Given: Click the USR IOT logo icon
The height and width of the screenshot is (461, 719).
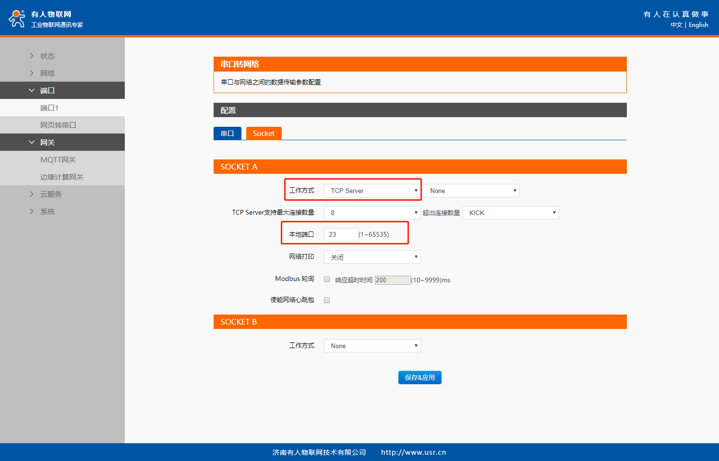Looking at the screenshot, I should click(17, 19).
